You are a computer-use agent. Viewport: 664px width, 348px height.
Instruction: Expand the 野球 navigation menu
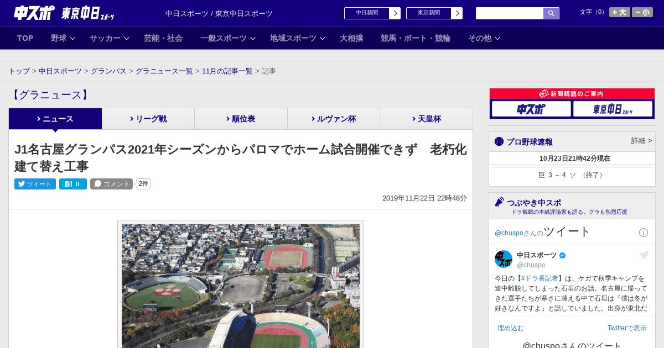click(63, 38)
